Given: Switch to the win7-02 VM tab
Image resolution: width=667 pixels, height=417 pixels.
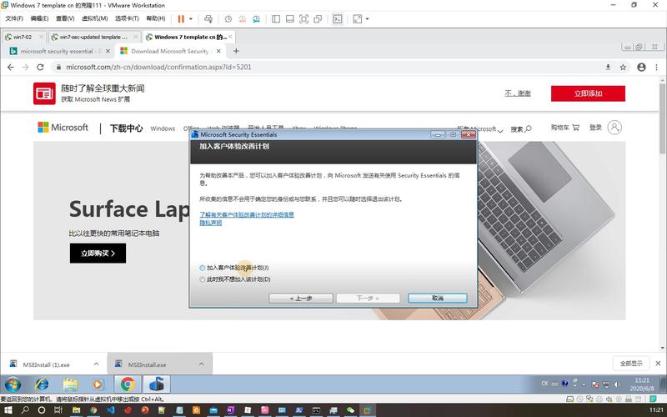Looking at the screenshot, I should pyautogui.click(x=24, y=37).
